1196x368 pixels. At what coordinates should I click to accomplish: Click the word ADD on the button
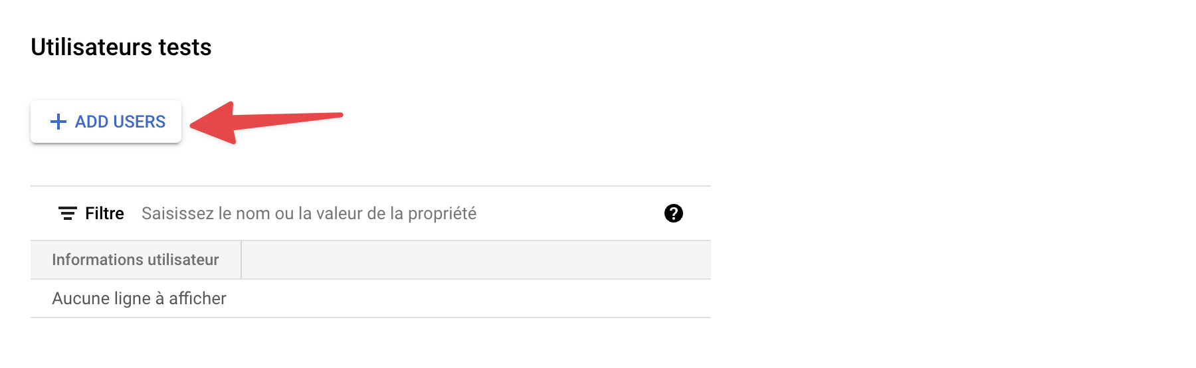point(92,122)
